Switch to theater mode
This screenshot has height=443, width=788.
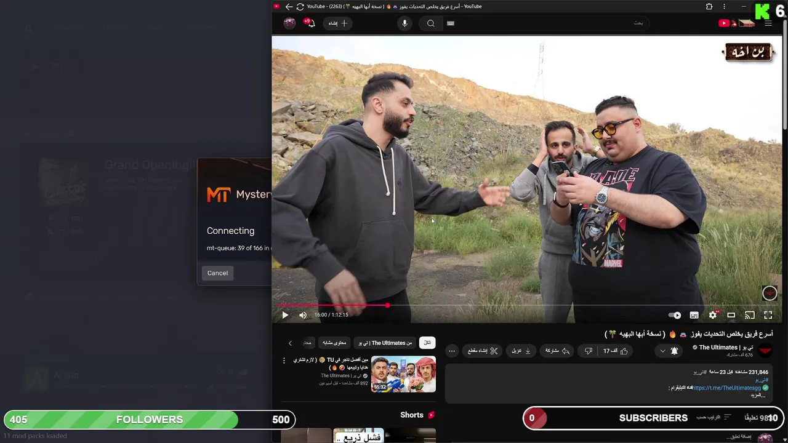point(731,315)
